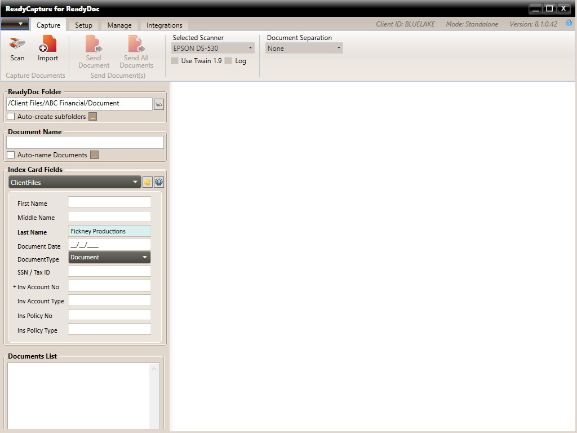Open the Integrations tab
577x433 pixels.
click(164, 25)
